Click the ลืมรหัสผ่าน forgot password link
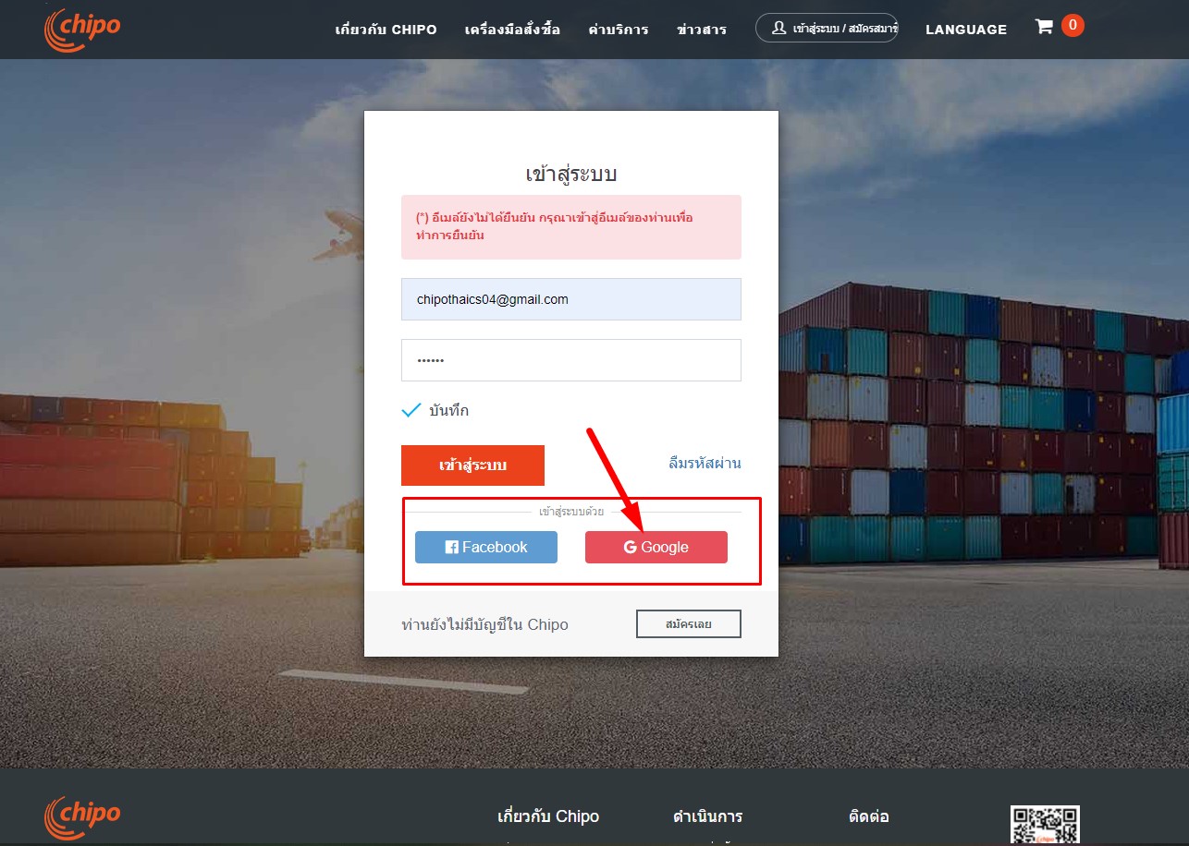This screenshot has width=1189, height=846. (x=705, y=464)
